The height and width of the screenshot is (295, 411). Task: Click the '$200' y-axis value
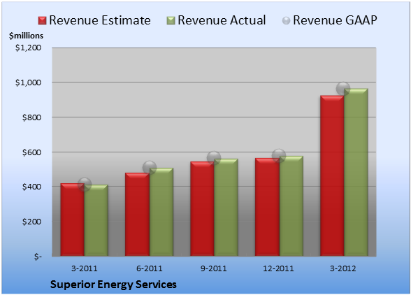click(x=31, y=222)
